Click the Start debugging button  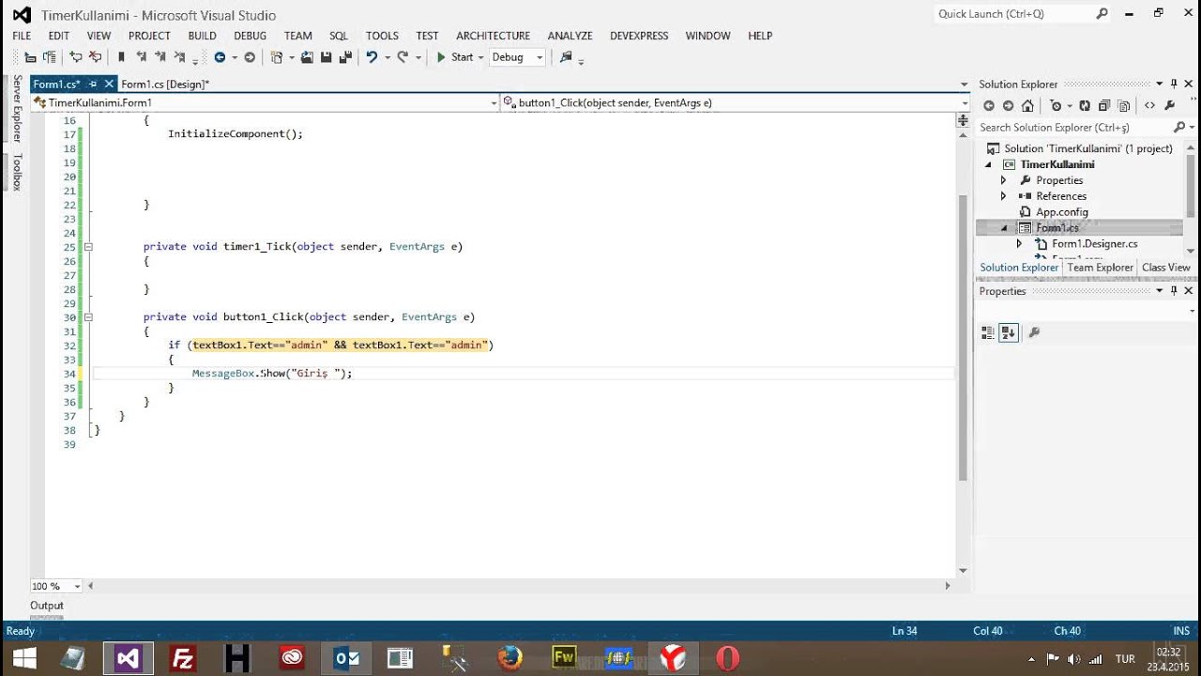454,57
